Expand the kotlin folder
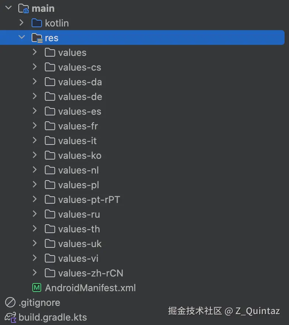Screen dimensions: 289x325 [x=22, y=23]
